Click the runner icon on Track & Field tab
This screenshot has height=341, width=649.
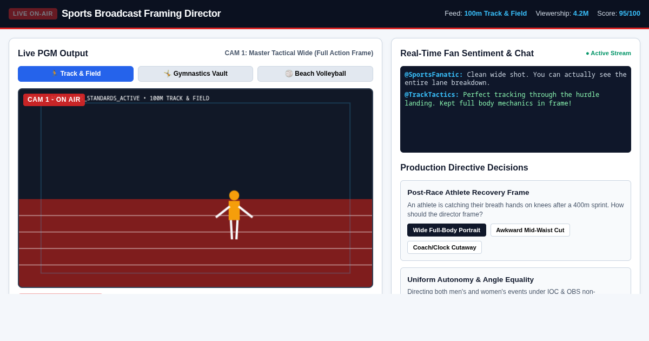(x=55, y=74)
